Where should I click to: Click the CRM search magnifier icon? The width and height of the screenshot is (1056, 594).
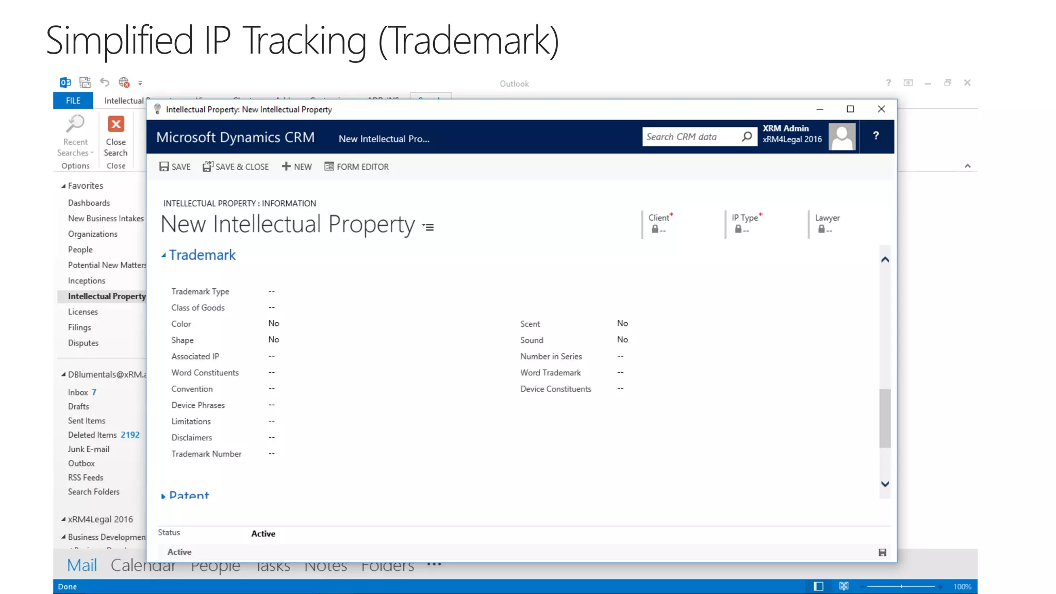point(747,137)
